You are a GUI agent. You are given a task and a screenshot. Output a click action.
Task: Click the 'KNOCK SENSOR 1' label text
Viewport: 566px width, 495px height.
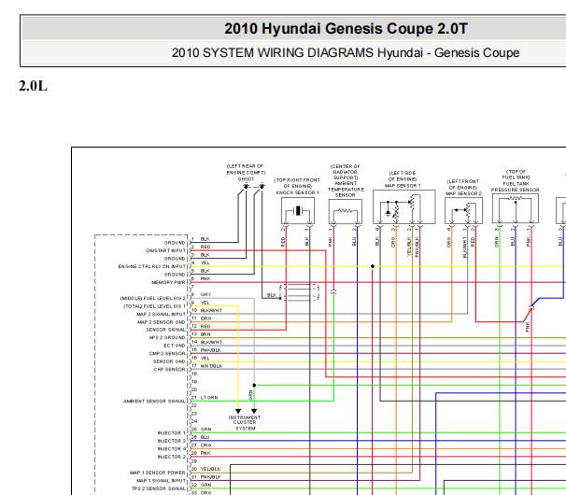[297, 192]
